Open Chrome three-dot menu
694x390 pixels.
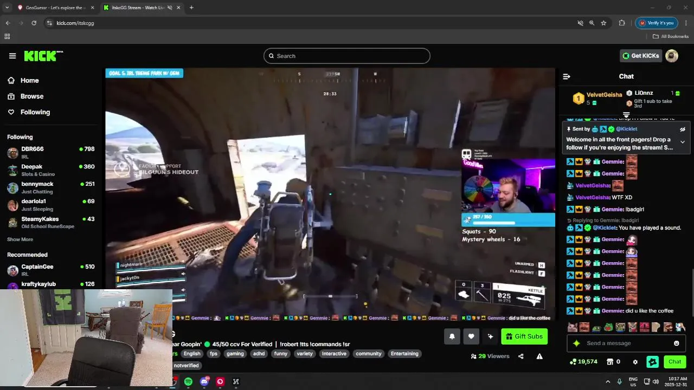click(686, 23)
